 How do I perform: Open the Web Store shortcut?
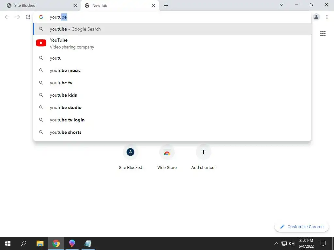coord(167,157)
